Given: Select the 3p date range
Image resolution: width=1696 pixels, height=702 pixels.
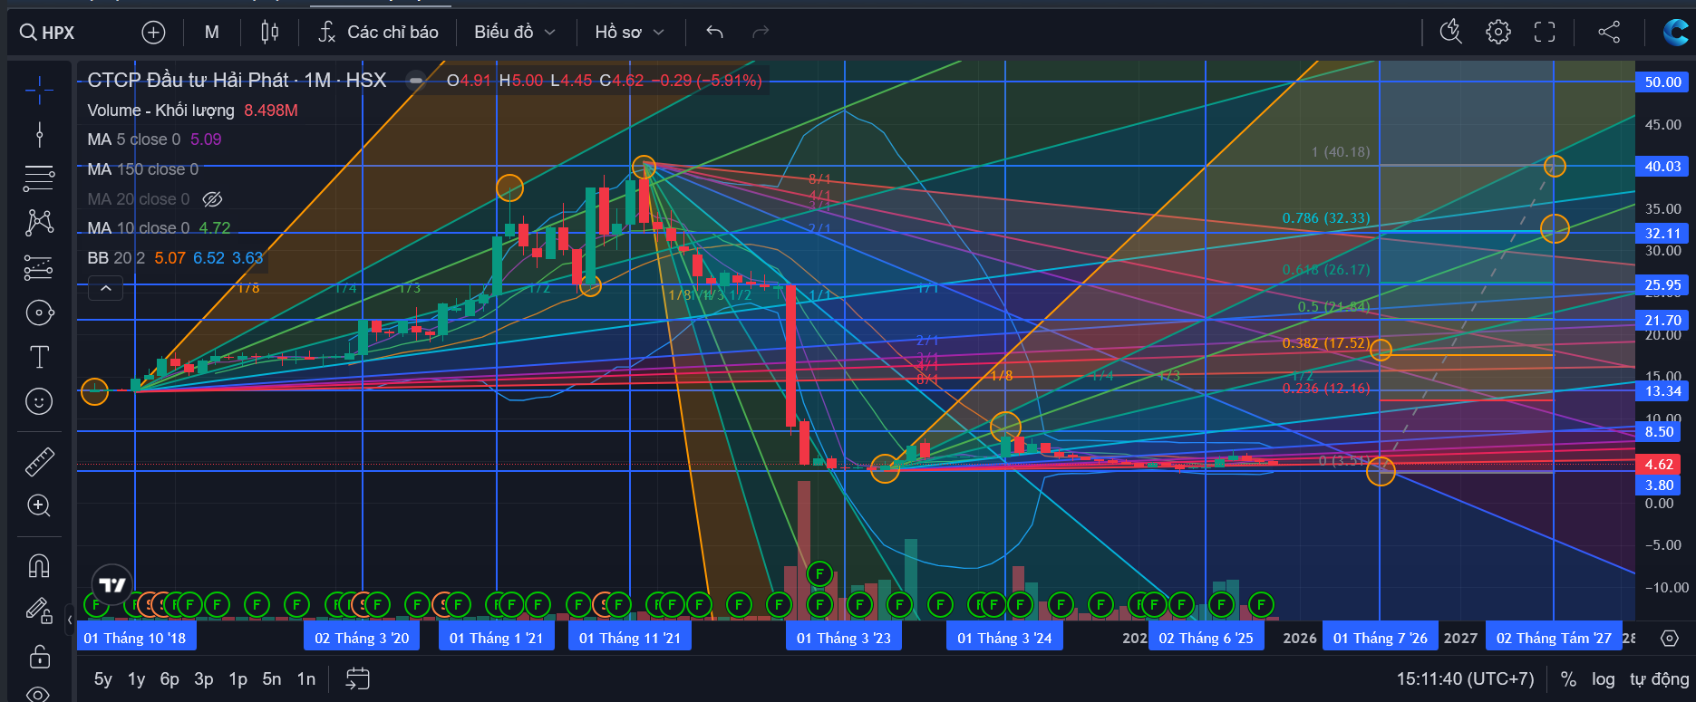Looking at the screenshot, I should (x=204, y=679).
